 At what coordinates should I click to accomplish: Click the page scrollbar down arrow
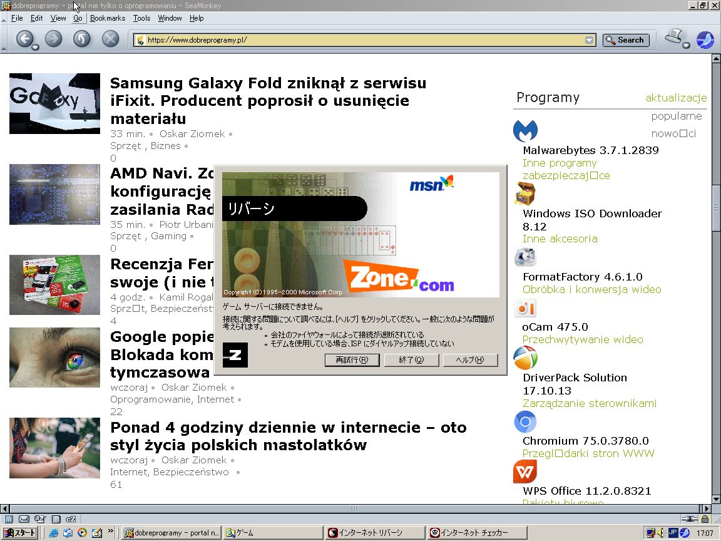click(715, 498)
